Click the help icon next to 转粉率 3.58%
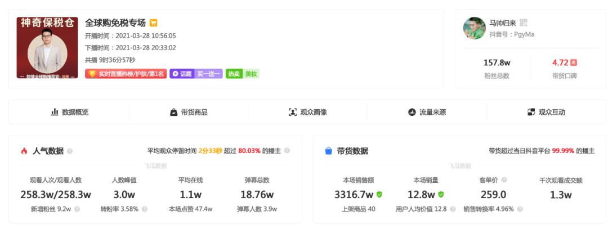This screenshot has width=608, height=229. click(x=145, y=209)
